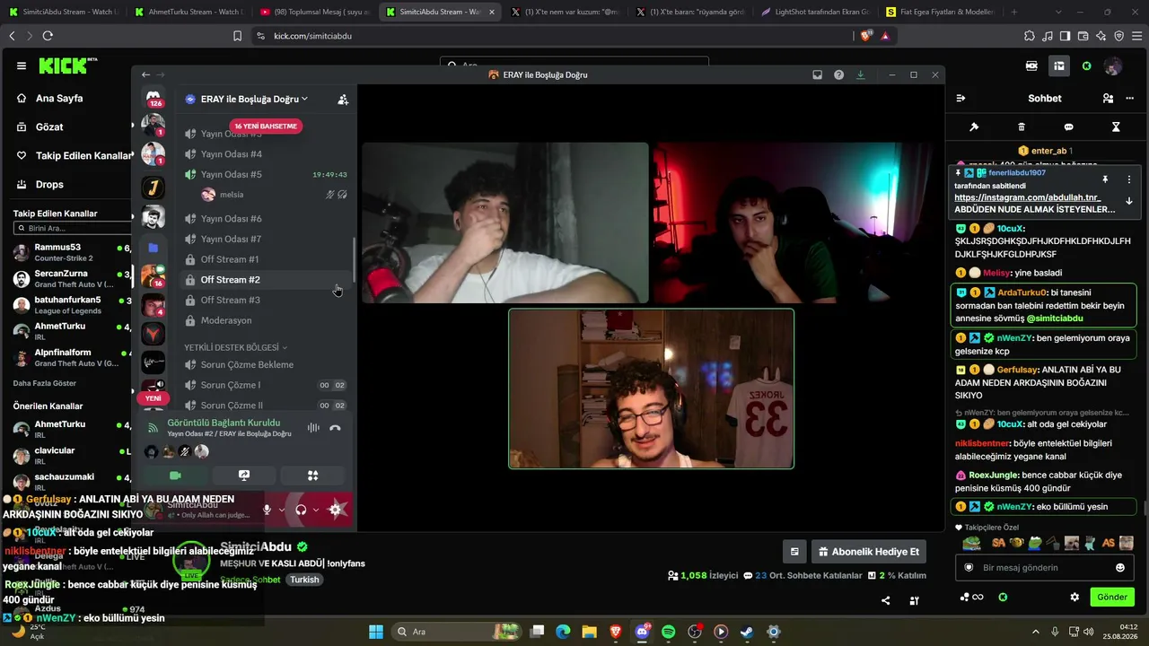
Task: Click the clear chat trash icon
Action: click(x=1022, y=127)
